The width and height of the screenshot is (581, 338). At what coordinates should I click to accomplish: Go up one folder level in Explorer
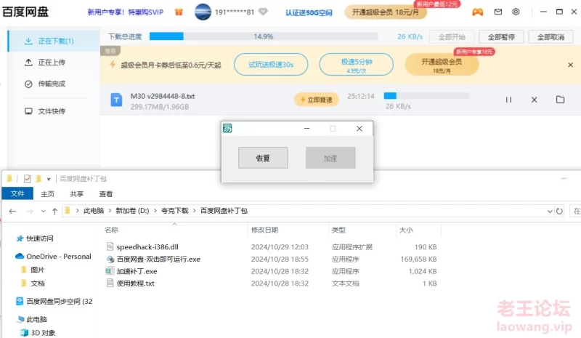(55, 211)
